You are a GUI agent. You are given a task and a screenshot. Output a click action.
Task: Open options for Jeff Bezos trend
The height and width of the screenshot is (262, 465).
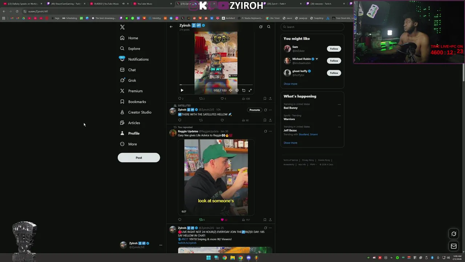[339, 127]
